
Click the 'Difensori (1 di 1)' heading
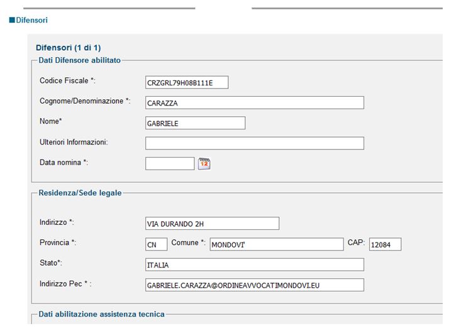tap(69, 48)
